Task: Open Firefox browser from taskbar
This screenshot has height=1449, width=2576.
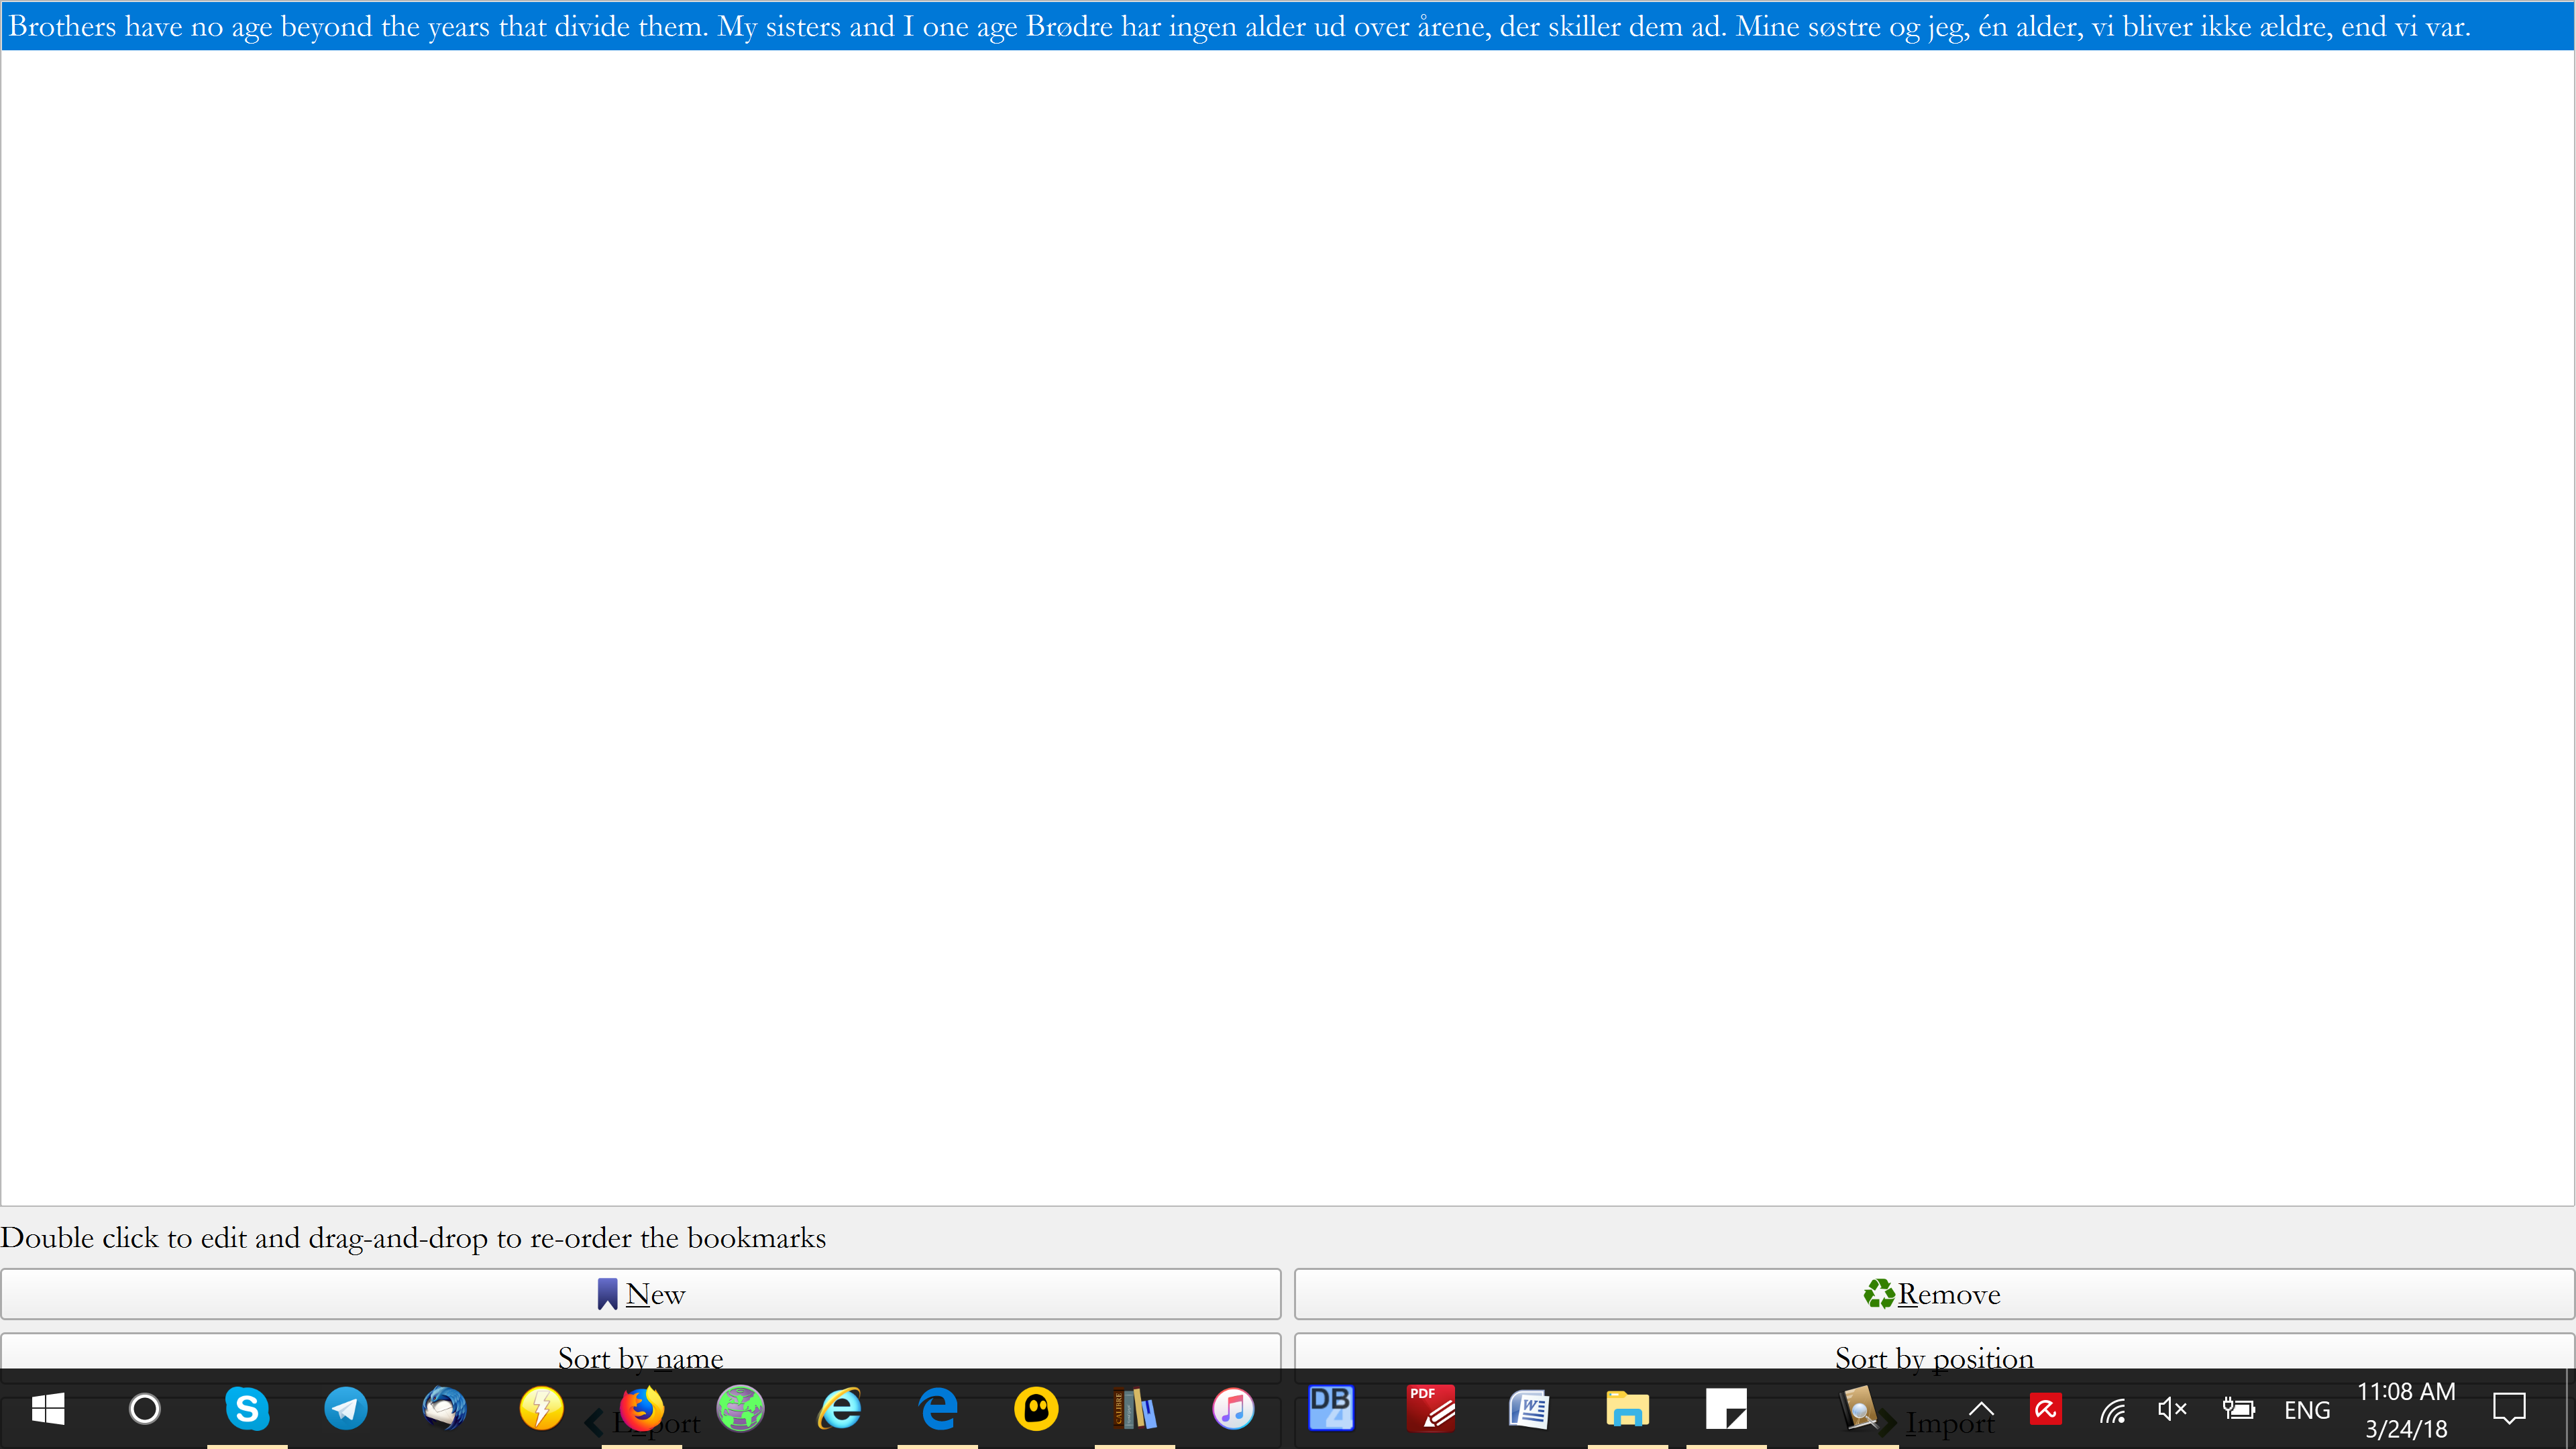Action: [x=642, y=1409]
